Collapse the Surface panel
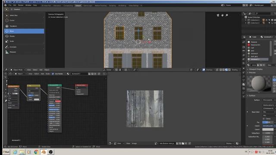 click(248, 96)
